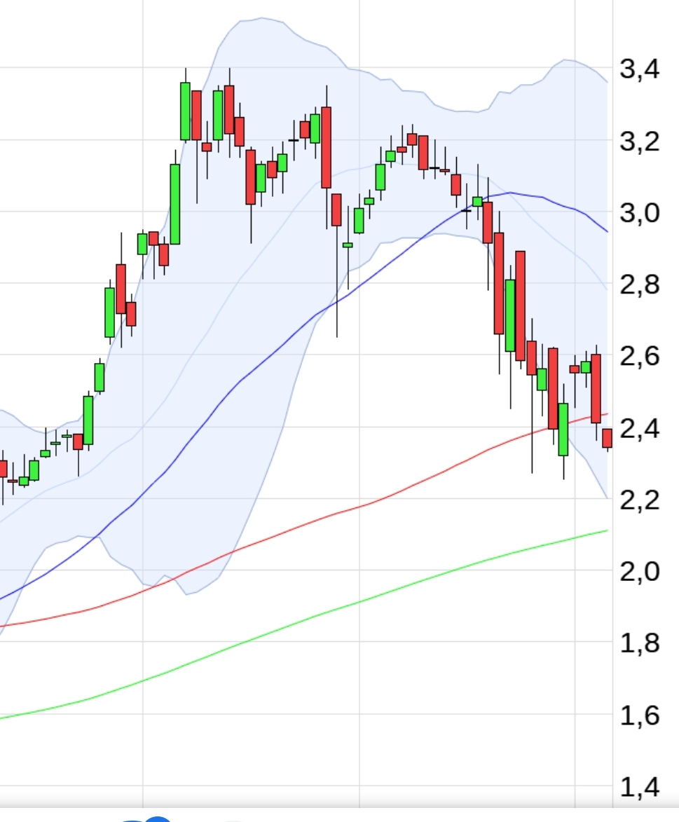The height and width of the screenshot is (822, 679).
Task: Click the 1,4 price axis label
Action: click(x=639, y=788)
